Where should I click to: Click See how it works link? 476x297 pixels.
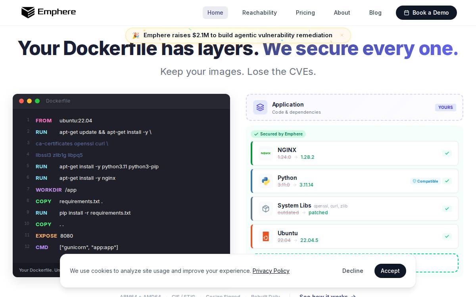click(328, 296)
